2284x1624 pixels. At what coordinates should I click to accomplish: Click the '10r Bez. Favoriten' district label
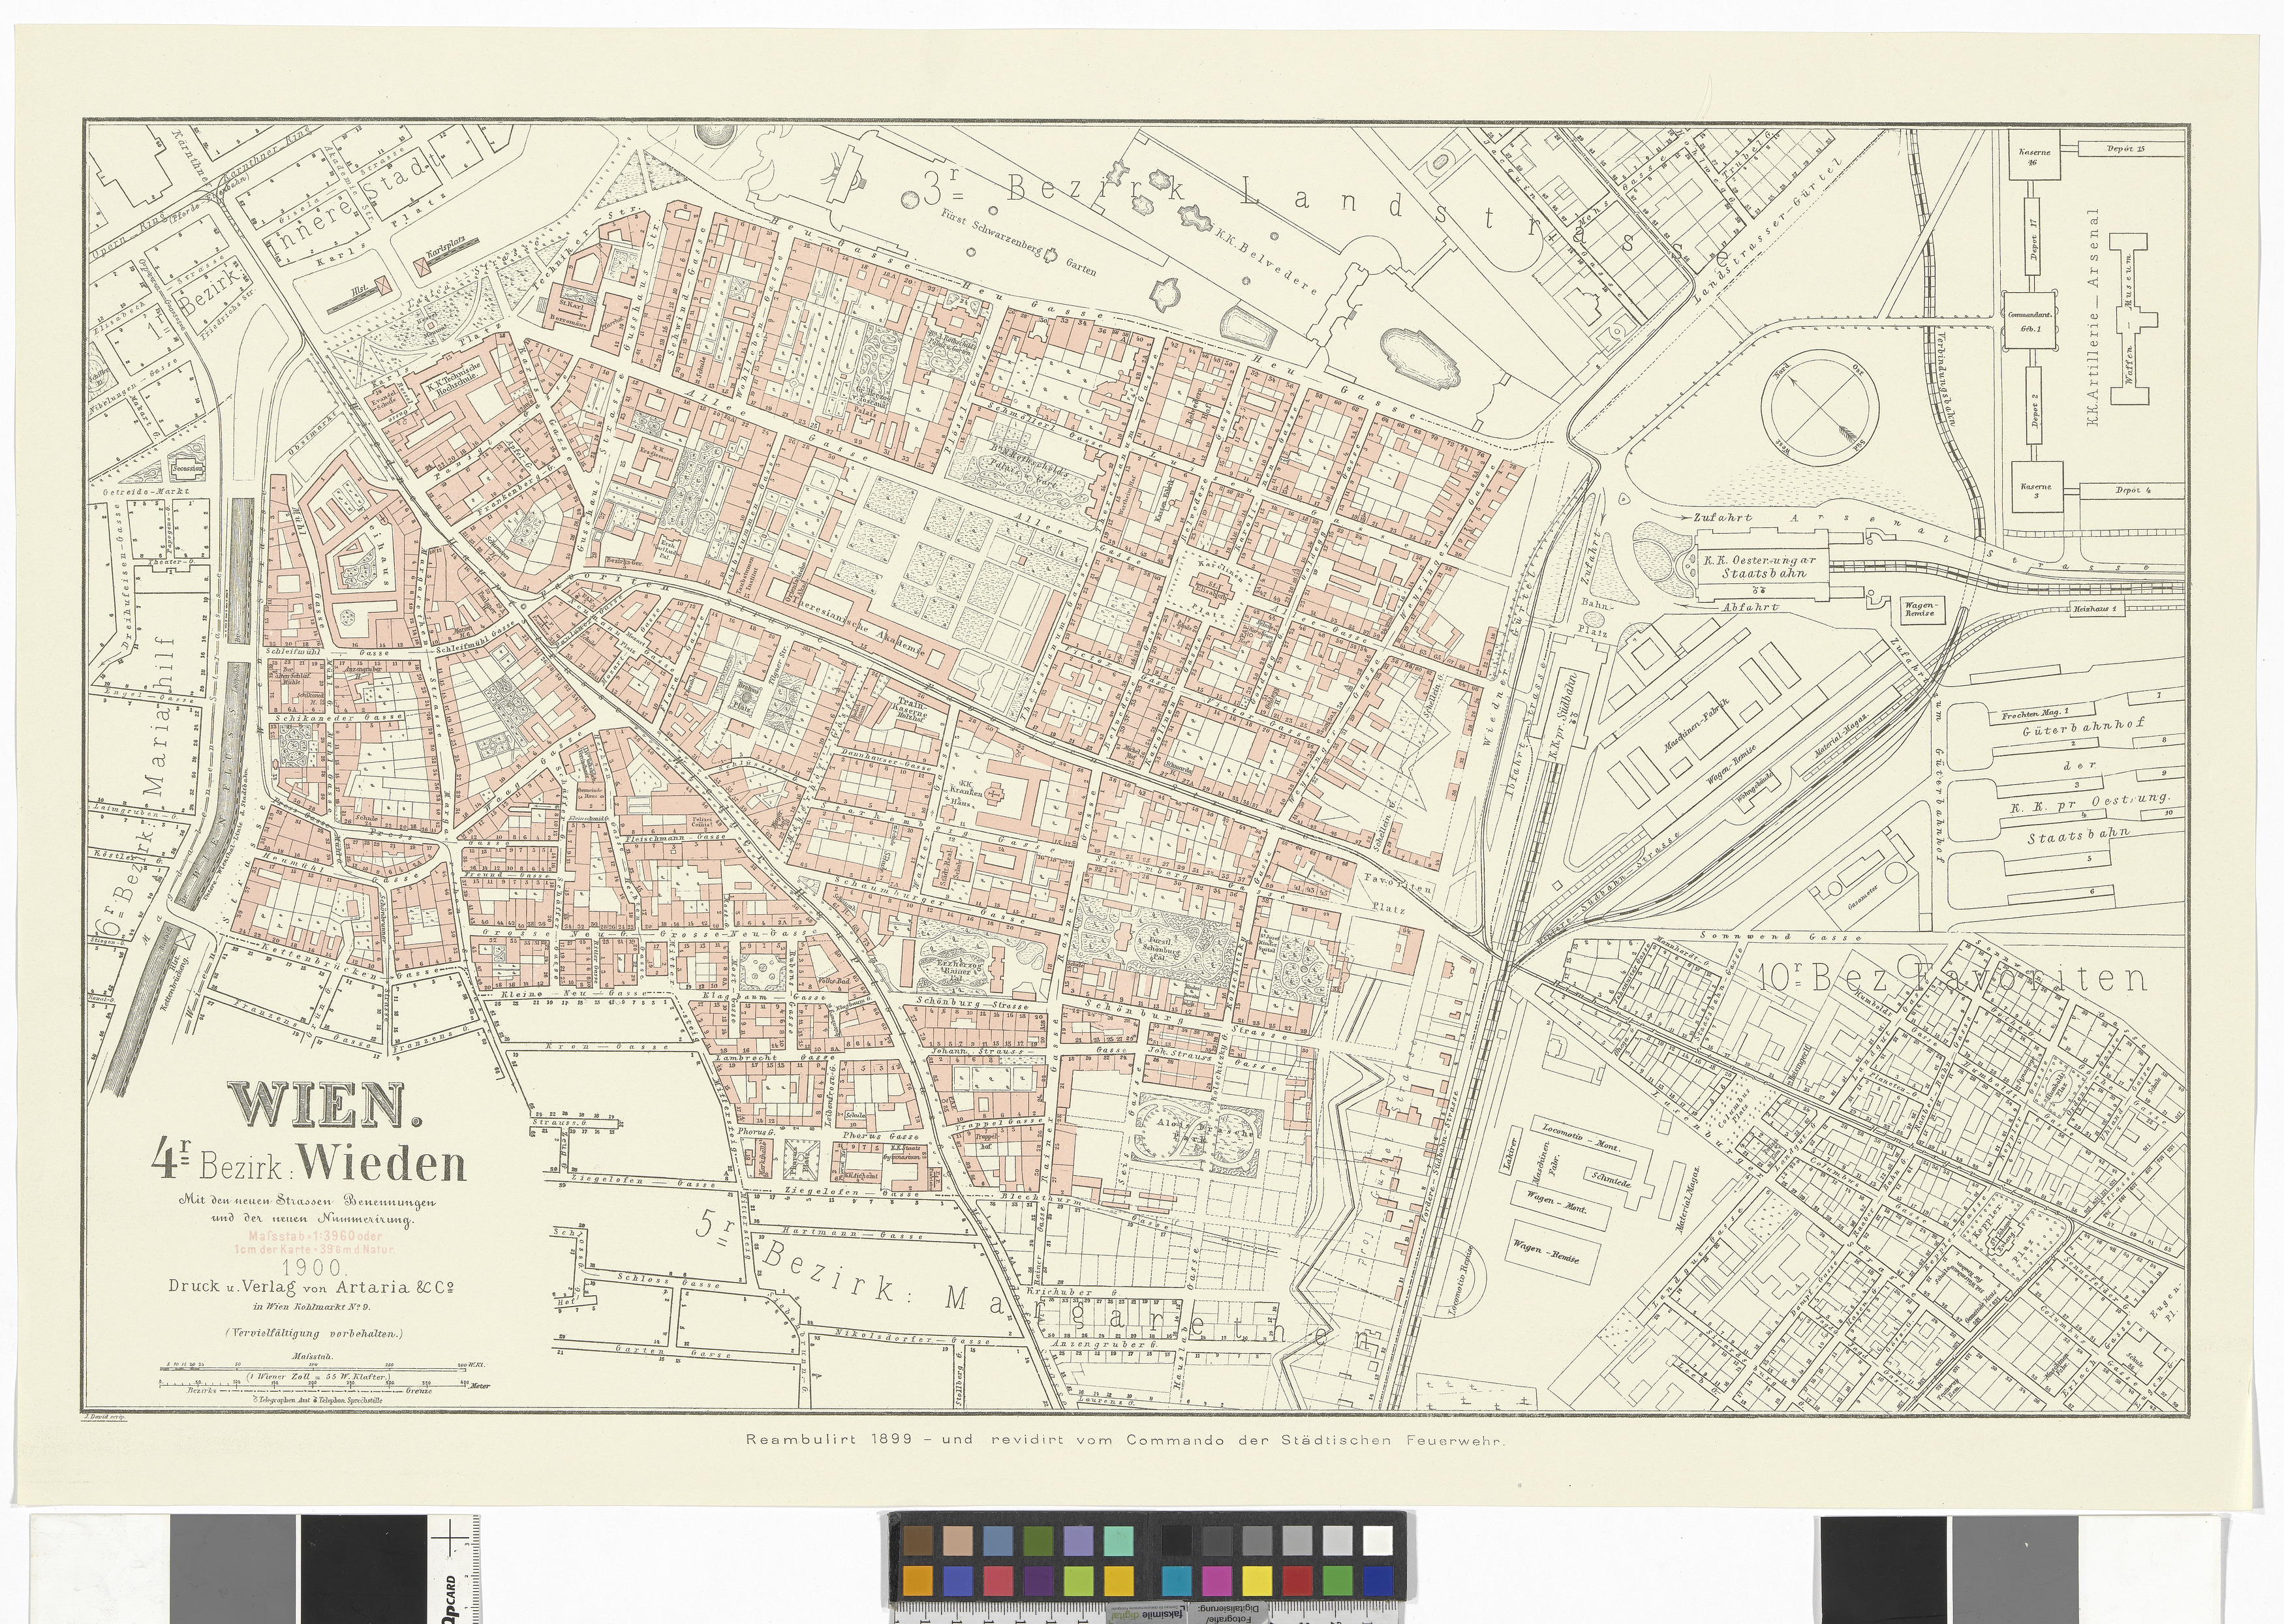point(1952,979)
